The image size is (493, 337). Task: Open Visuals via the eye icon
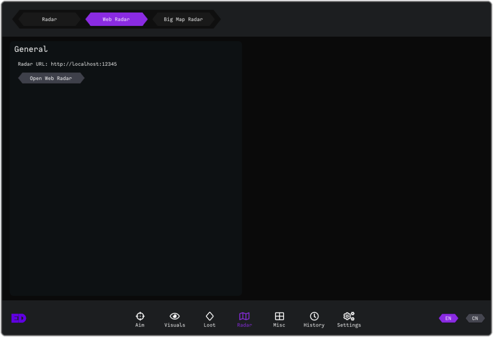coord(175,316)
